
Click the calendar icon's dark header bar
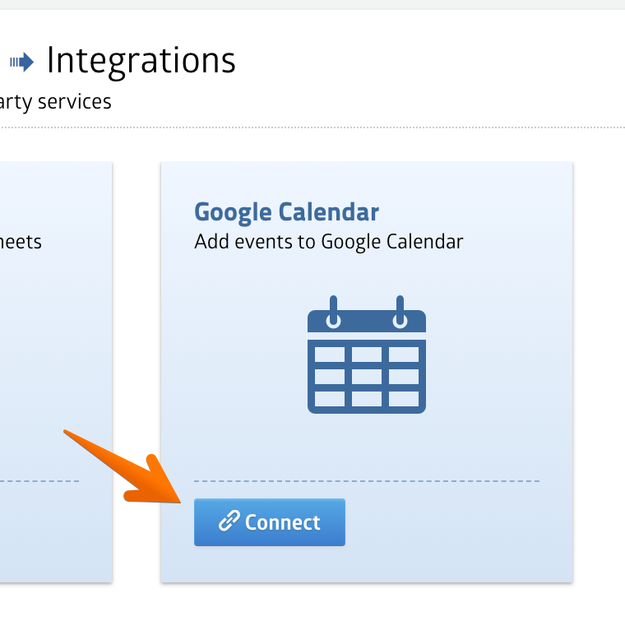pyautogui.click(x=367, y=324)
